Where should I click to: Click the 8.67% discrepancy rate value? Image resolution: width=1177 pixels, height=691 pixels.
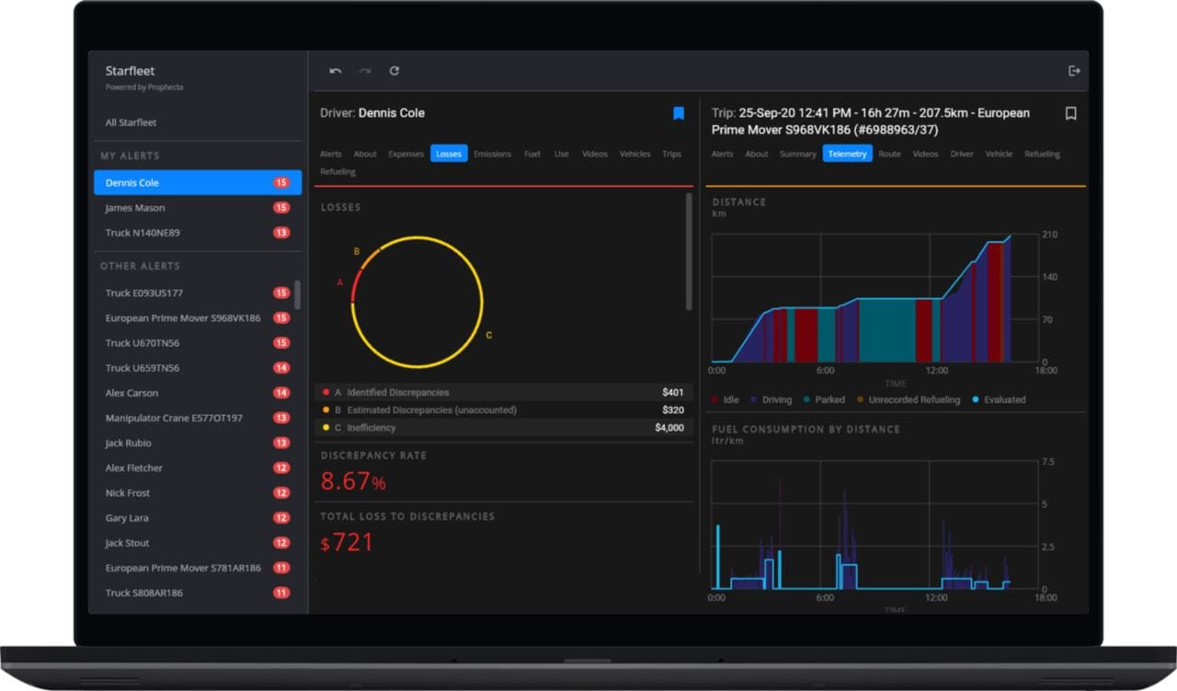[353, 481]
